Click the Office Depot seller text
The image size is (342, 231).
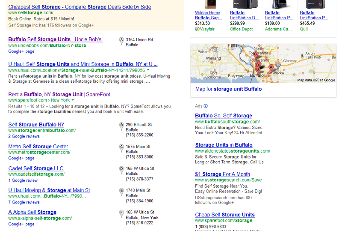click(x=241, y=29)
